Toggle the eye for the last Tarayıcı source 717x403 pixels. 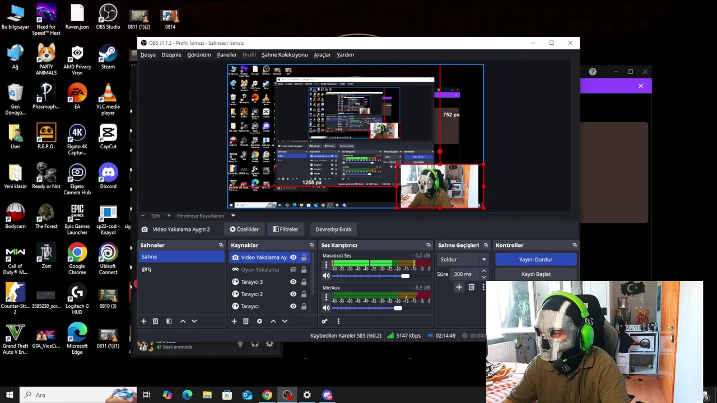(x=293, y=306)
